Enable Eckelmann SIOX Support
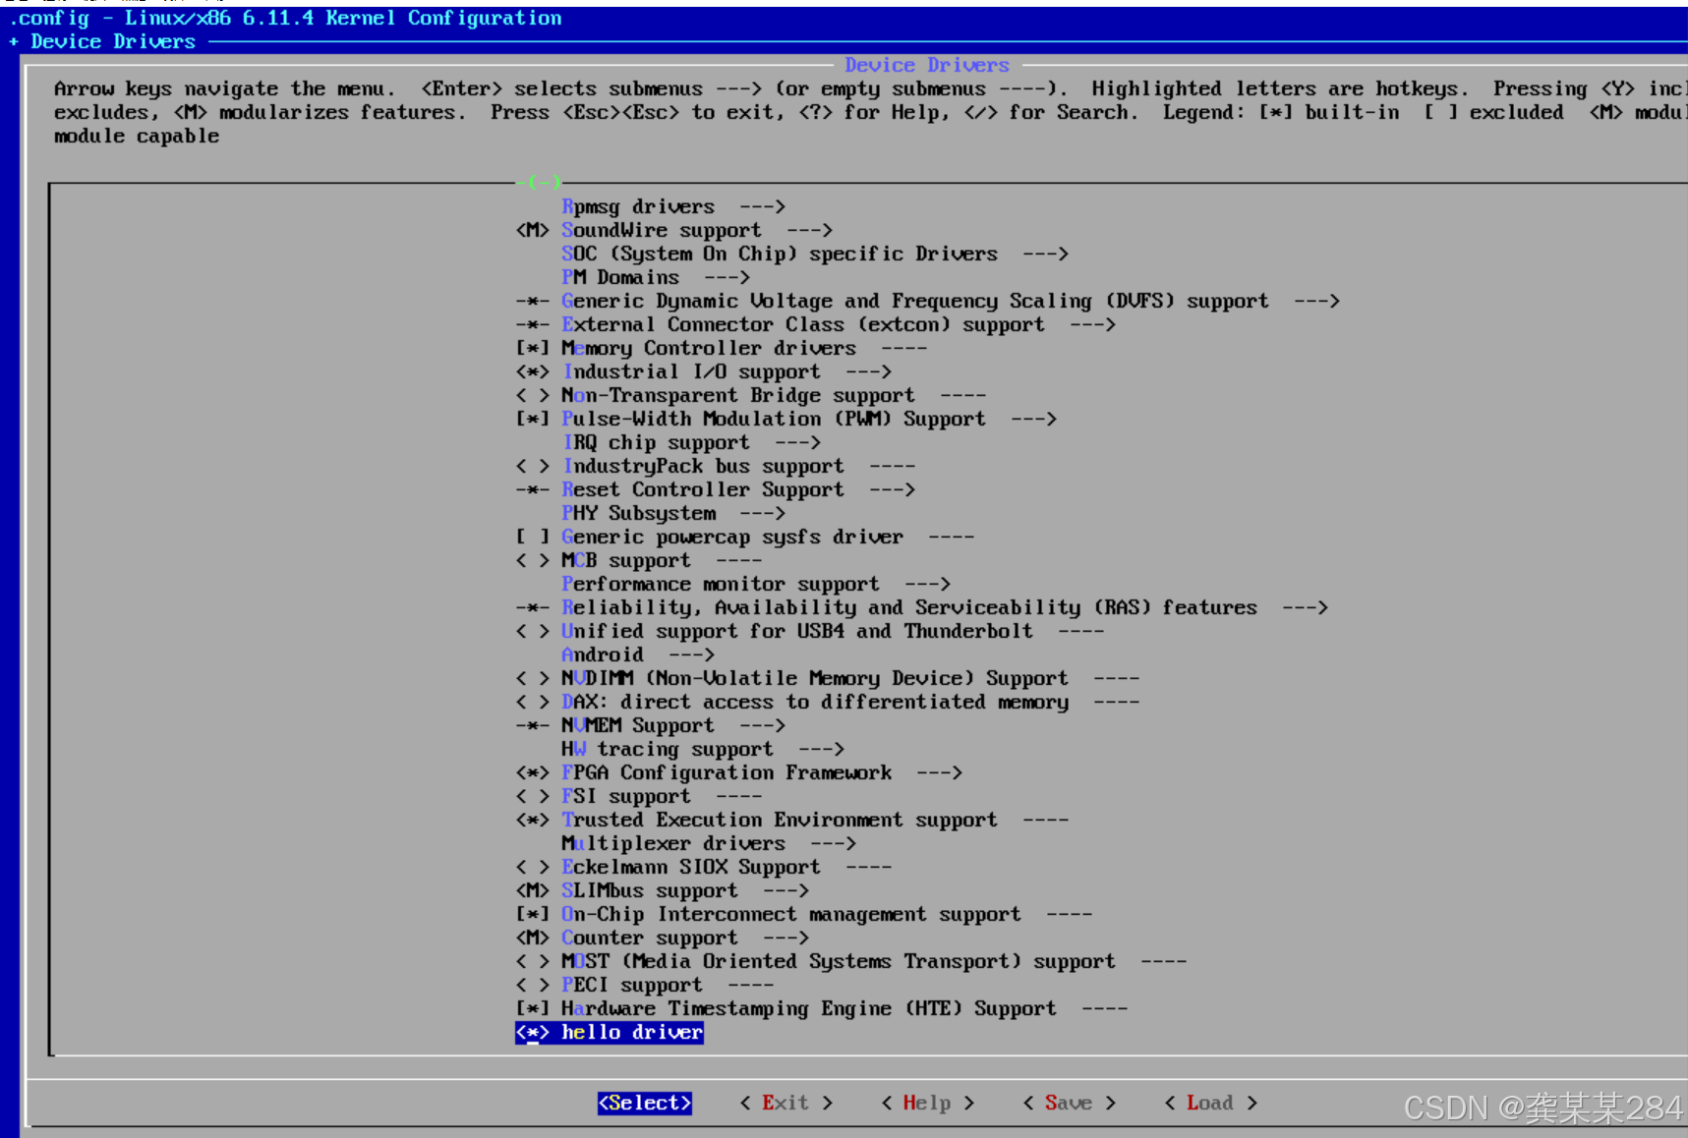 tap(532, 867)
